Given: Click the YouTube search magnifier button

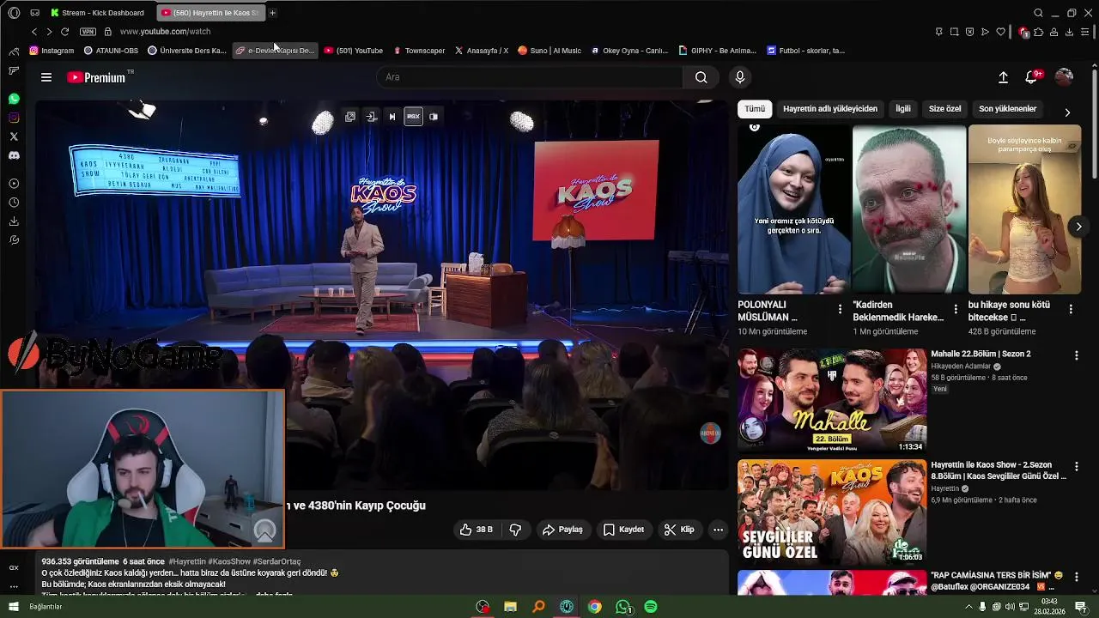Looking at the screenshot, I should (x=701, y=77).
